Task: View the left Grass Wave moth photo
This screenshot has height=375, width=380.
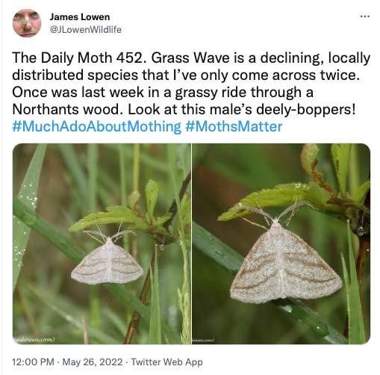Action: [x=102, y=244]
